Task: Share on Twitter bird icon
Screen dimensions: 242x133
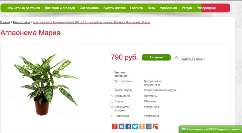Action: pos(135,127)
